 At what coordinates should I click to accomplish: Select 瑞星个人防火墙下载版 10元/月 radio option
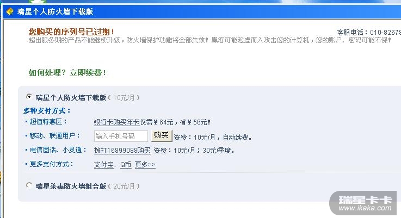29,97
